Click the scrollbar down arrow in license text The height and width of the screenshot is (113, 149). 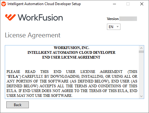141,96
